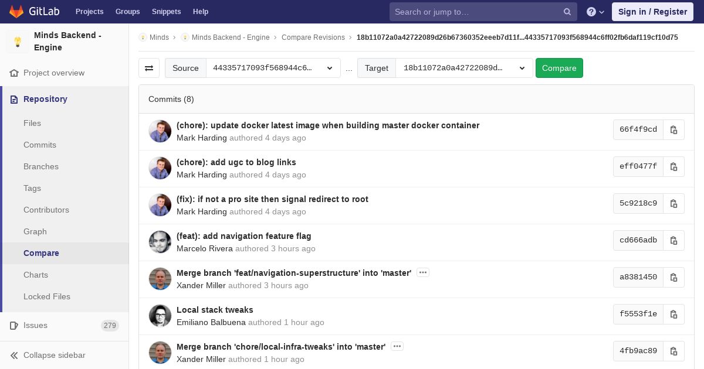Open Graph in sidebar
Screen dimensions: 704x369
click(x=35, y=232)
